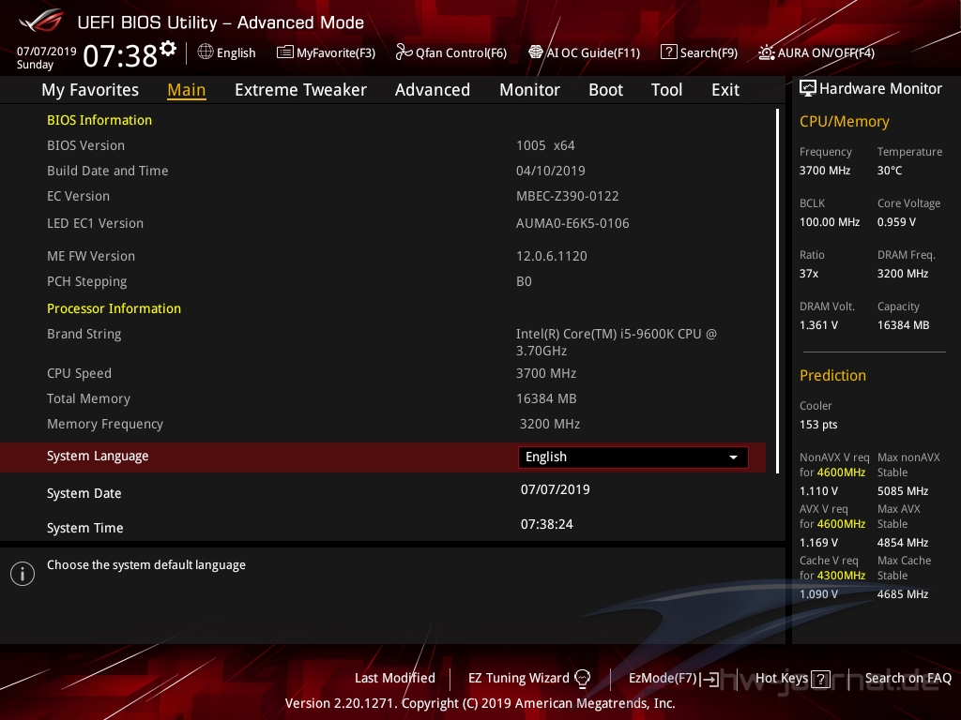
Task: Click the Search question mark icon
Action: [668, 52]
